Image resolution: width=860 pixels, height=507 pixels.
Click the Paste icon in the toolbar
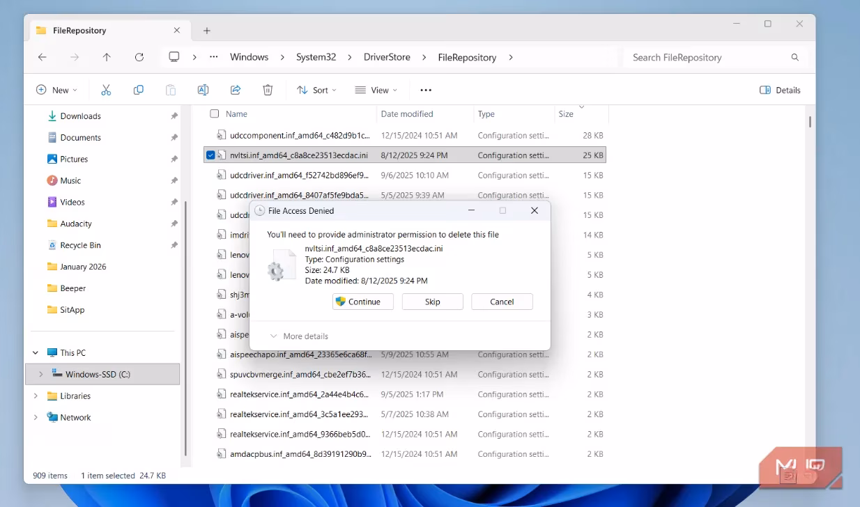coord(170,90)
